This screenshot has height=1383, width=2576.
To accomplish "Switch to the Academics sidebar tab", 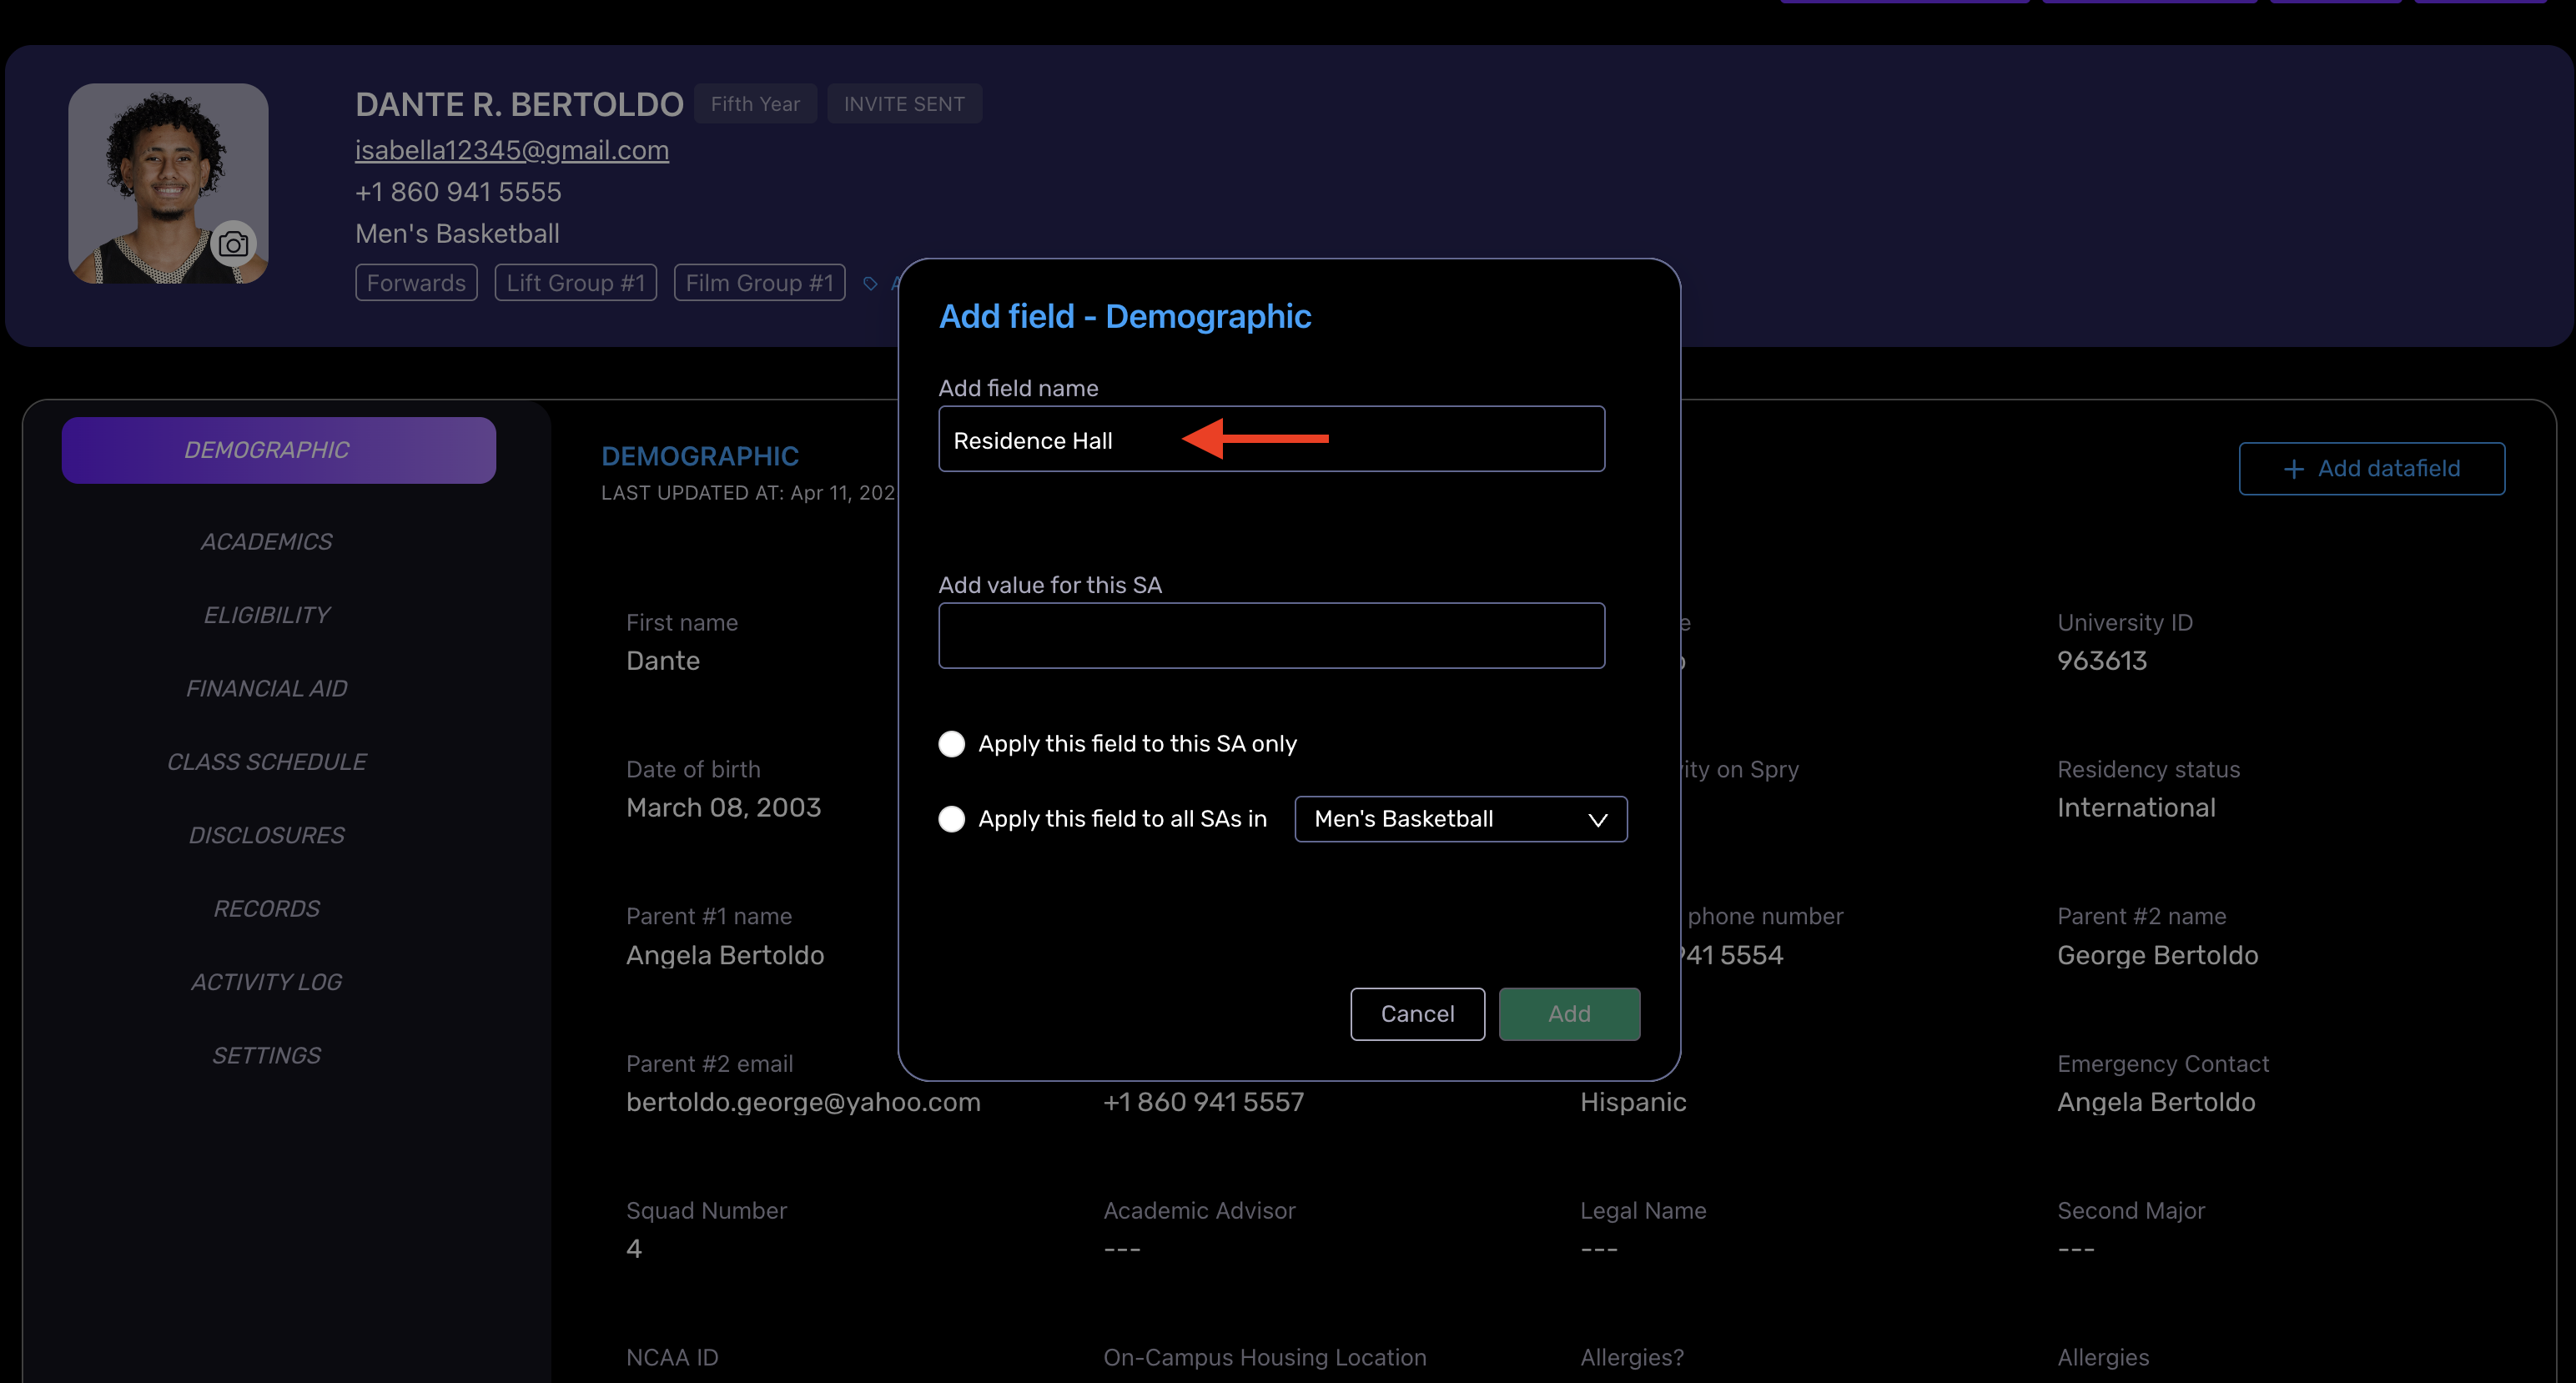I will click(266, 541).
